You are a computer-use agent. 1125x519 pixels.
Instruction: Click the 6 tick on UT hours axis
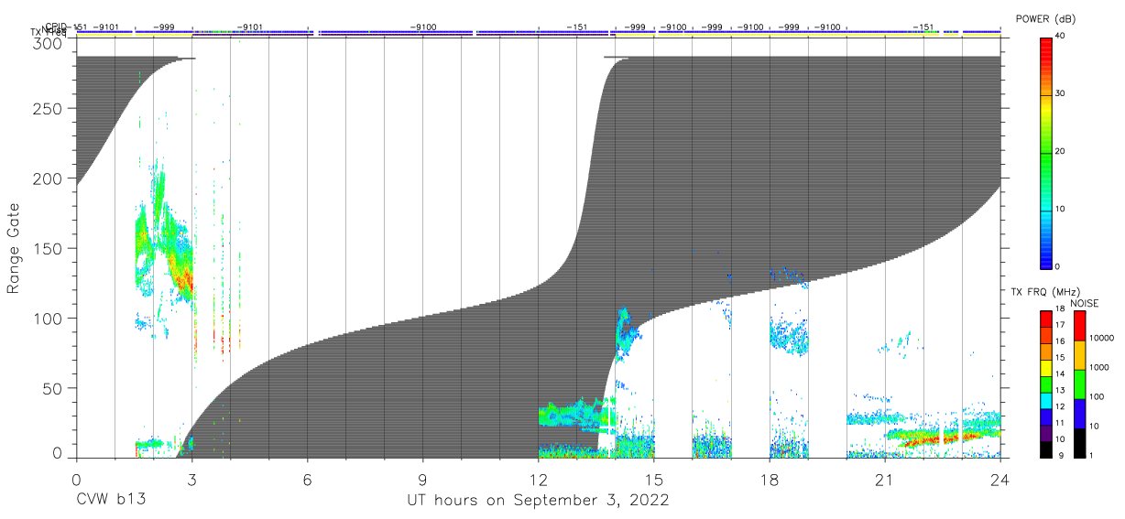click(x=307, y=479)
